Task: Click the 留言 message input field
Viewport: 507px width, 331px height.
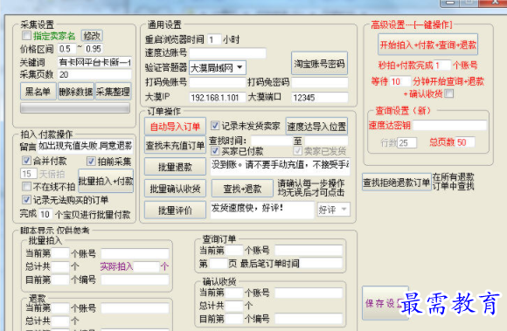Action: coord(86,146)
